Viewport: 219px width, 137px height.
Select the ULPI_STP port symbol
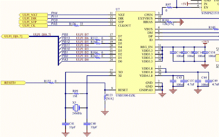[33, 22]
